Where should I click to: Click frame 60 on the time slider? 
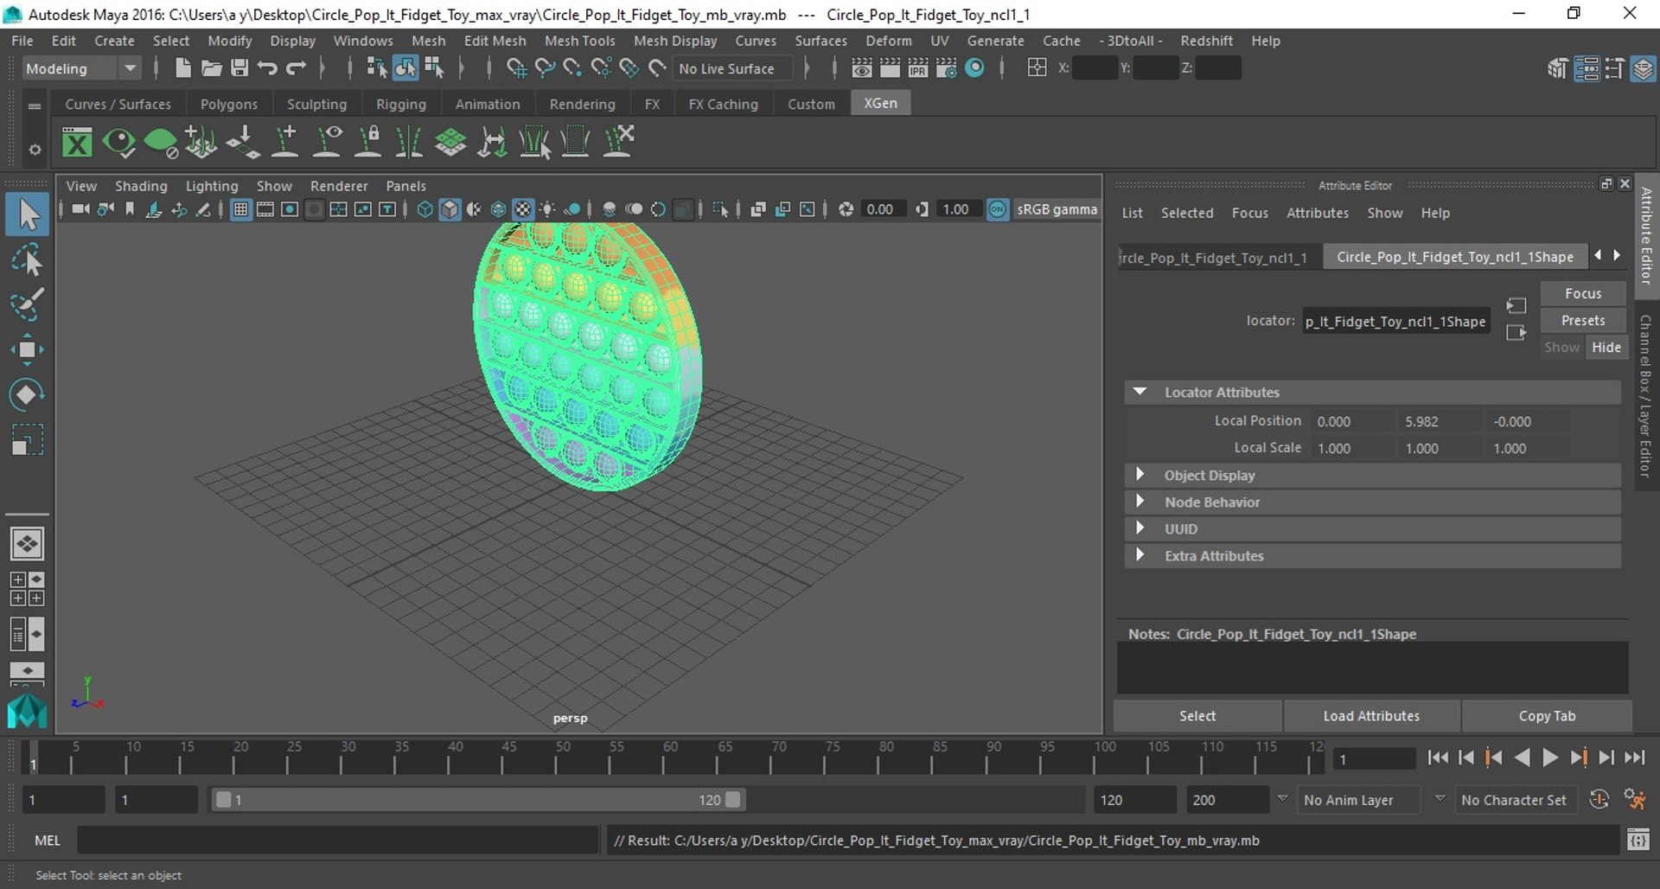[664, 757]
